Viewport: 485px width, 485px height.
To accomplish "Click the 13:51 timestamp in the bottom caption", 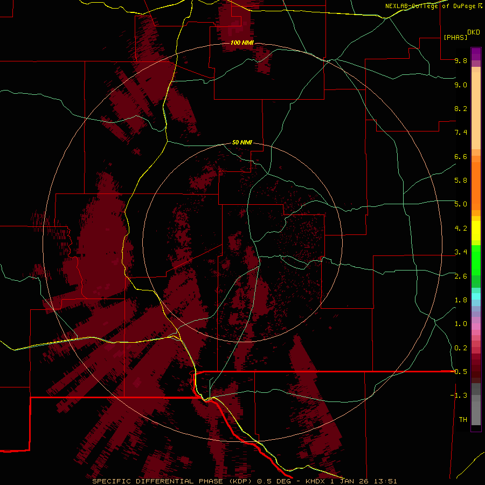I will pyautogui.click(x=385, y=481).
